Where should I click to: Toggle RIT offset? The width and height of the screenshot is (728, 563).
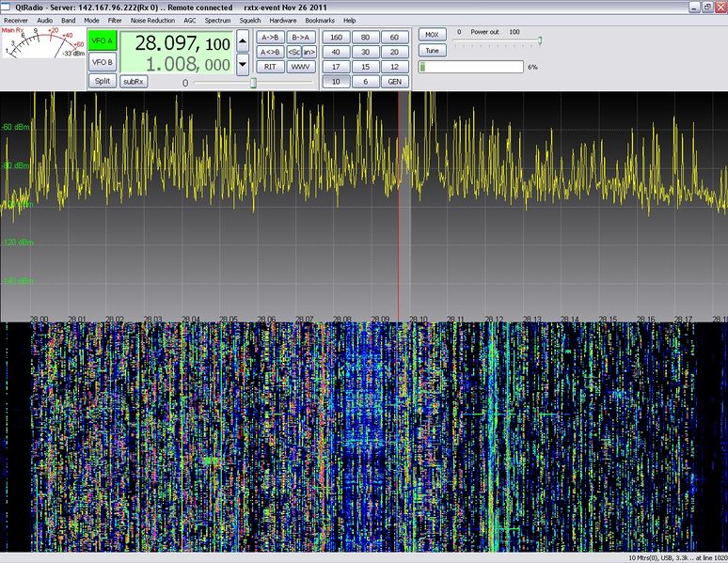point(271,67)
